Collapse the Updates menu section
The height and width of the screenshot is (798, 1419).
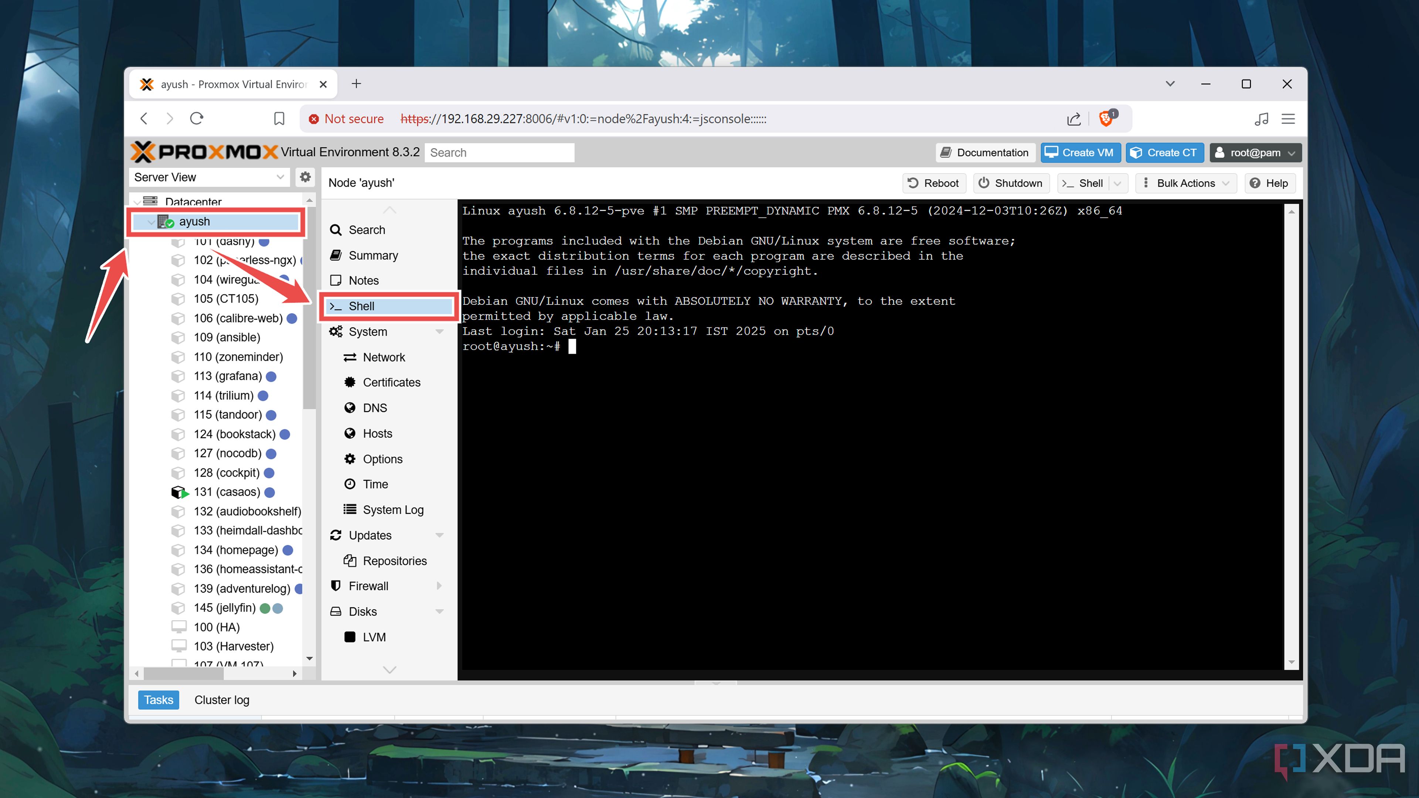pyautogui.click(x=440, y=535)
